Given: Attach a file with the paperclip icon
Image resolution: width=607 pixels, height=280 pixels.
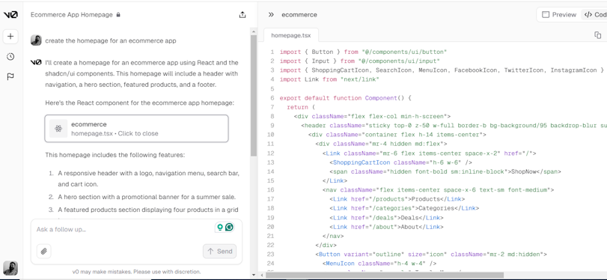Looking at the screenshot, I should (x=43, y=252).
